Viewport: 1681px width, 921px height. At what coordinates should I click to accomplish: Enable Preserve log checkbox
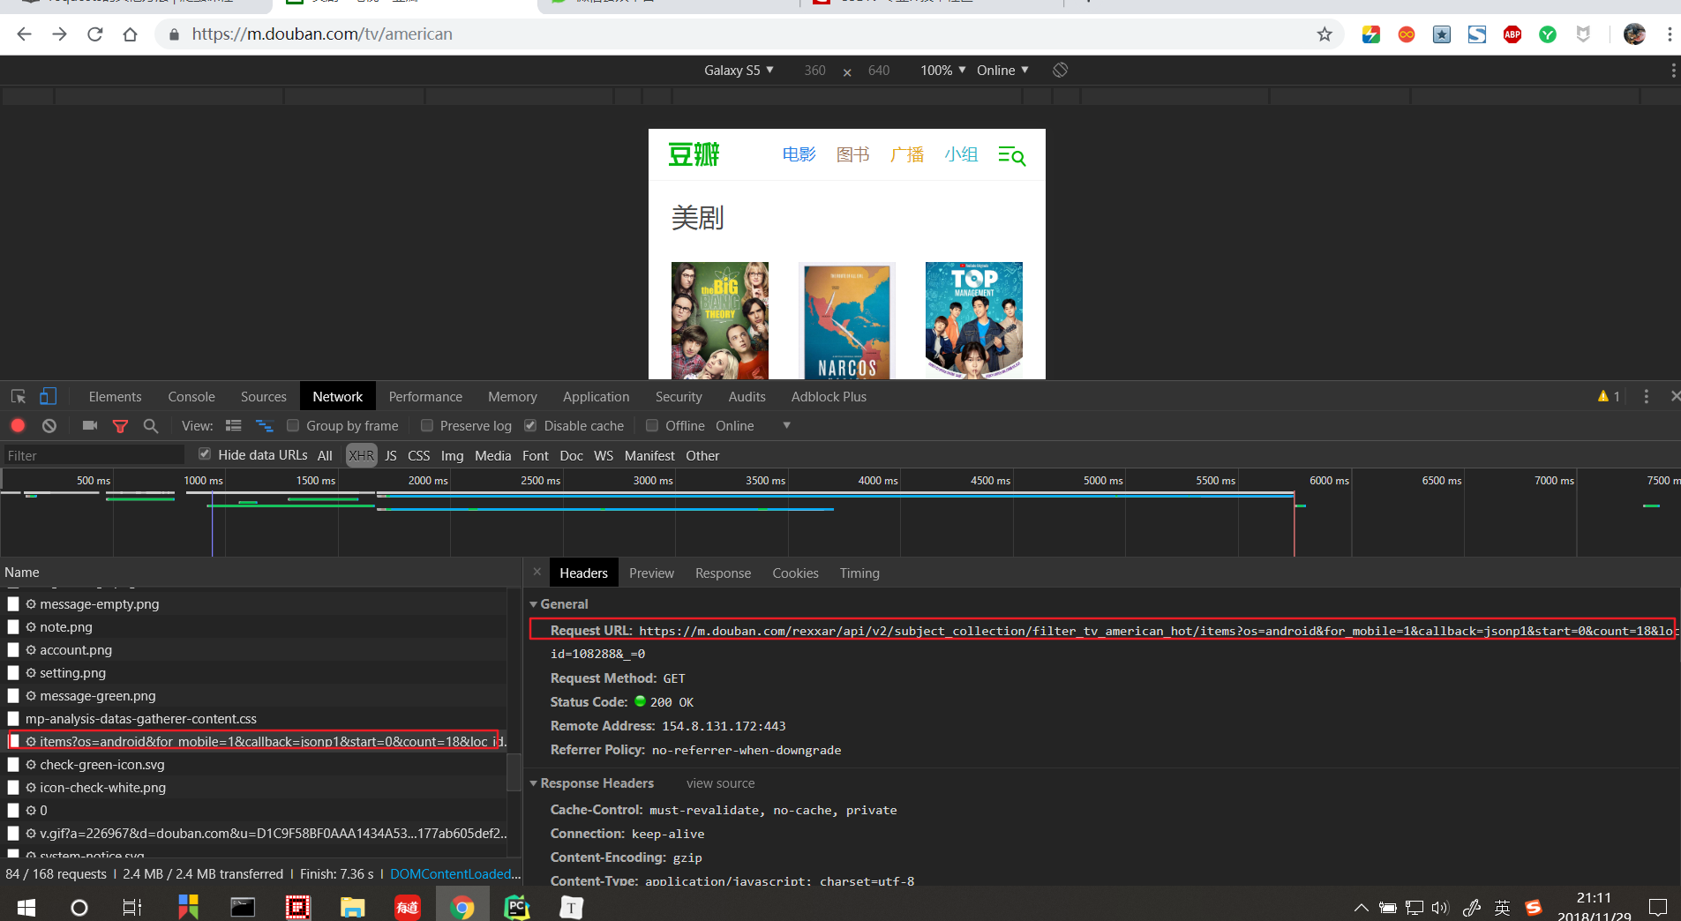(427, 425)
